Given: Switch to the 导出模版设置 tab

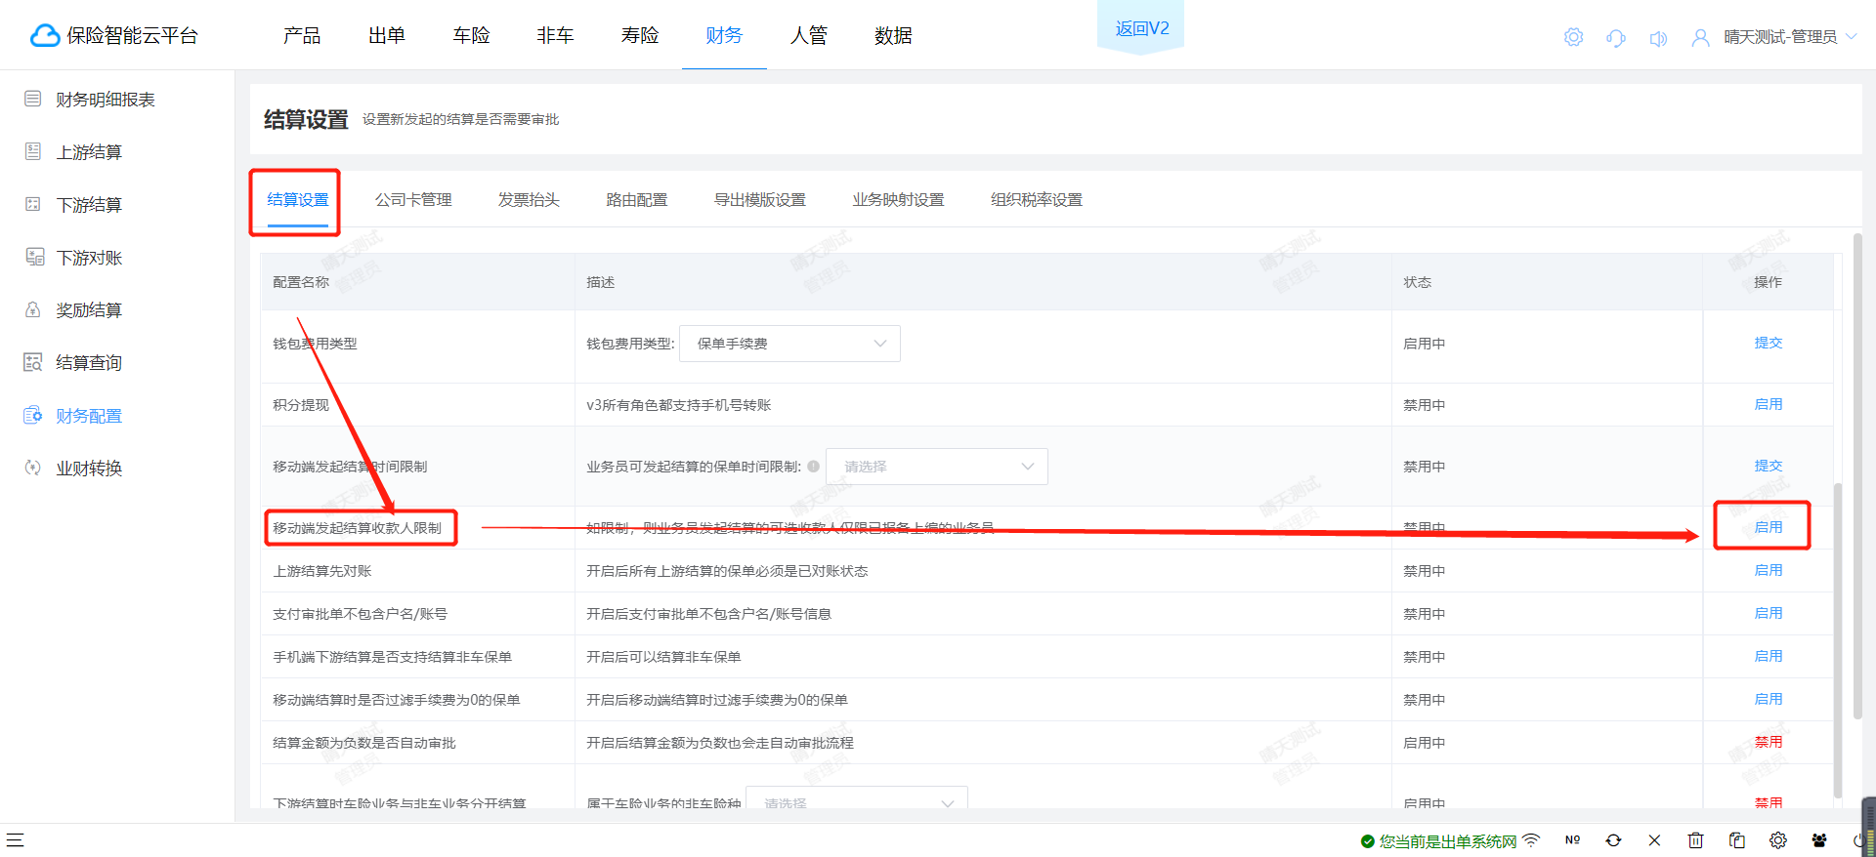Looking at the screenshot, I should 760,199.
